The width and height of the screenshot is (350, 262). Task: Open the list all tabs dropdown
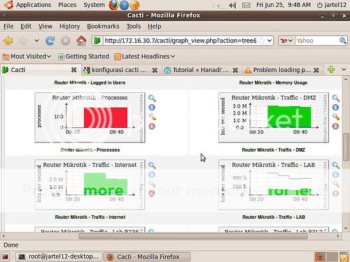pos(344,69)
